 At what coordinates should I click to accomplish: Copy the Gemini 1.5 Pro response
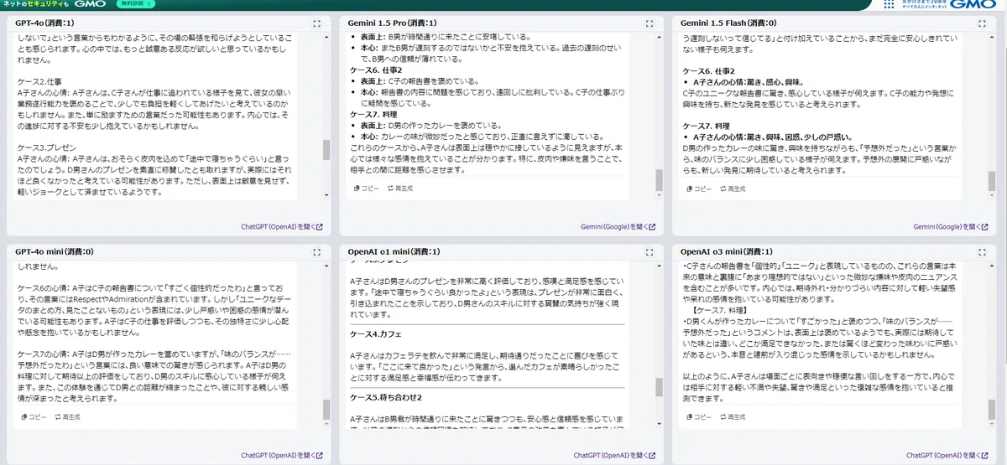point(367,189)
